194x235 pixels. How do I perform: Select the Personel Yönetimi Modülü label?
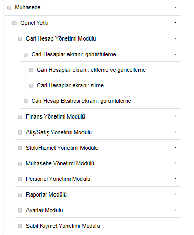[58, 179]
